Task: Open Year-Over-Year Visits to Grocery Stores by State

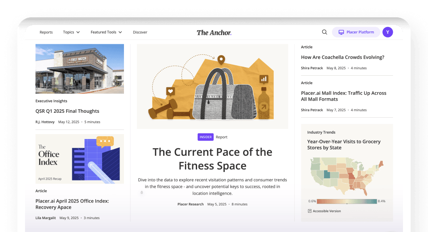Action: [x=344, y=145]
